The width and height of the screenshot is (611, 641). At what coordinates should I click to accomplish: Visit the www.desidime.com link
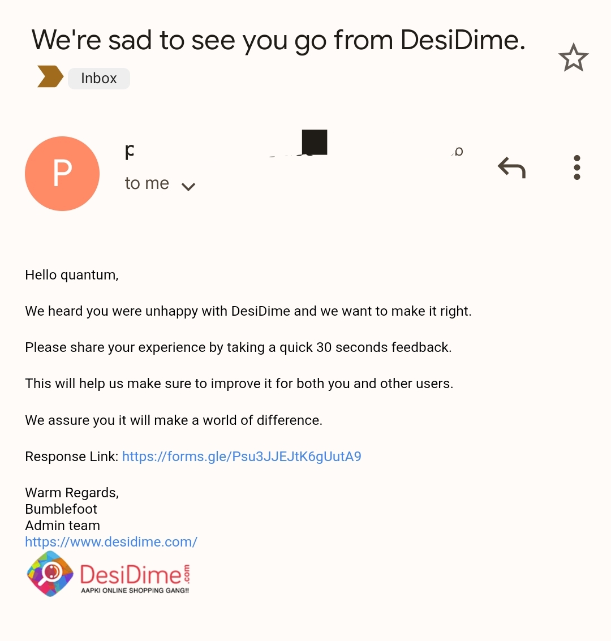coord(111,541)
